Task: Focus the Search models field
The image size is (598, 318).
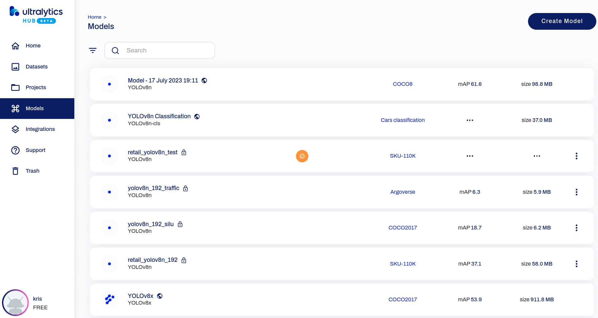Action: (x=160, y=50)
